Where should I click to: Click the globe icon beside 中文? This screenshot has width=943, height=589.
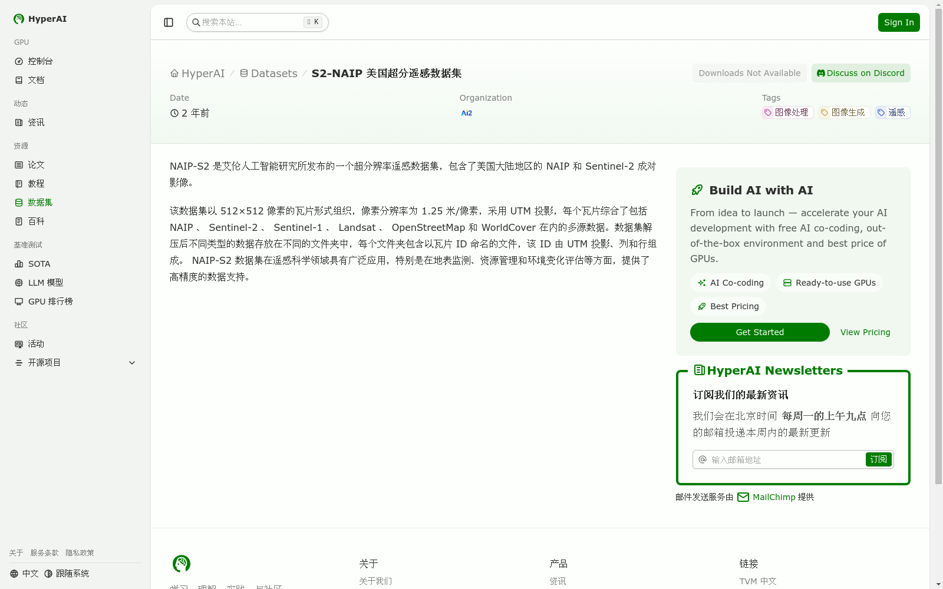14,574
